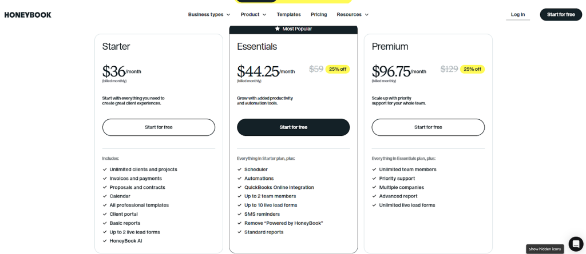Open the Pricing menu item
This screenshot has width=586, height=254.
319,14
